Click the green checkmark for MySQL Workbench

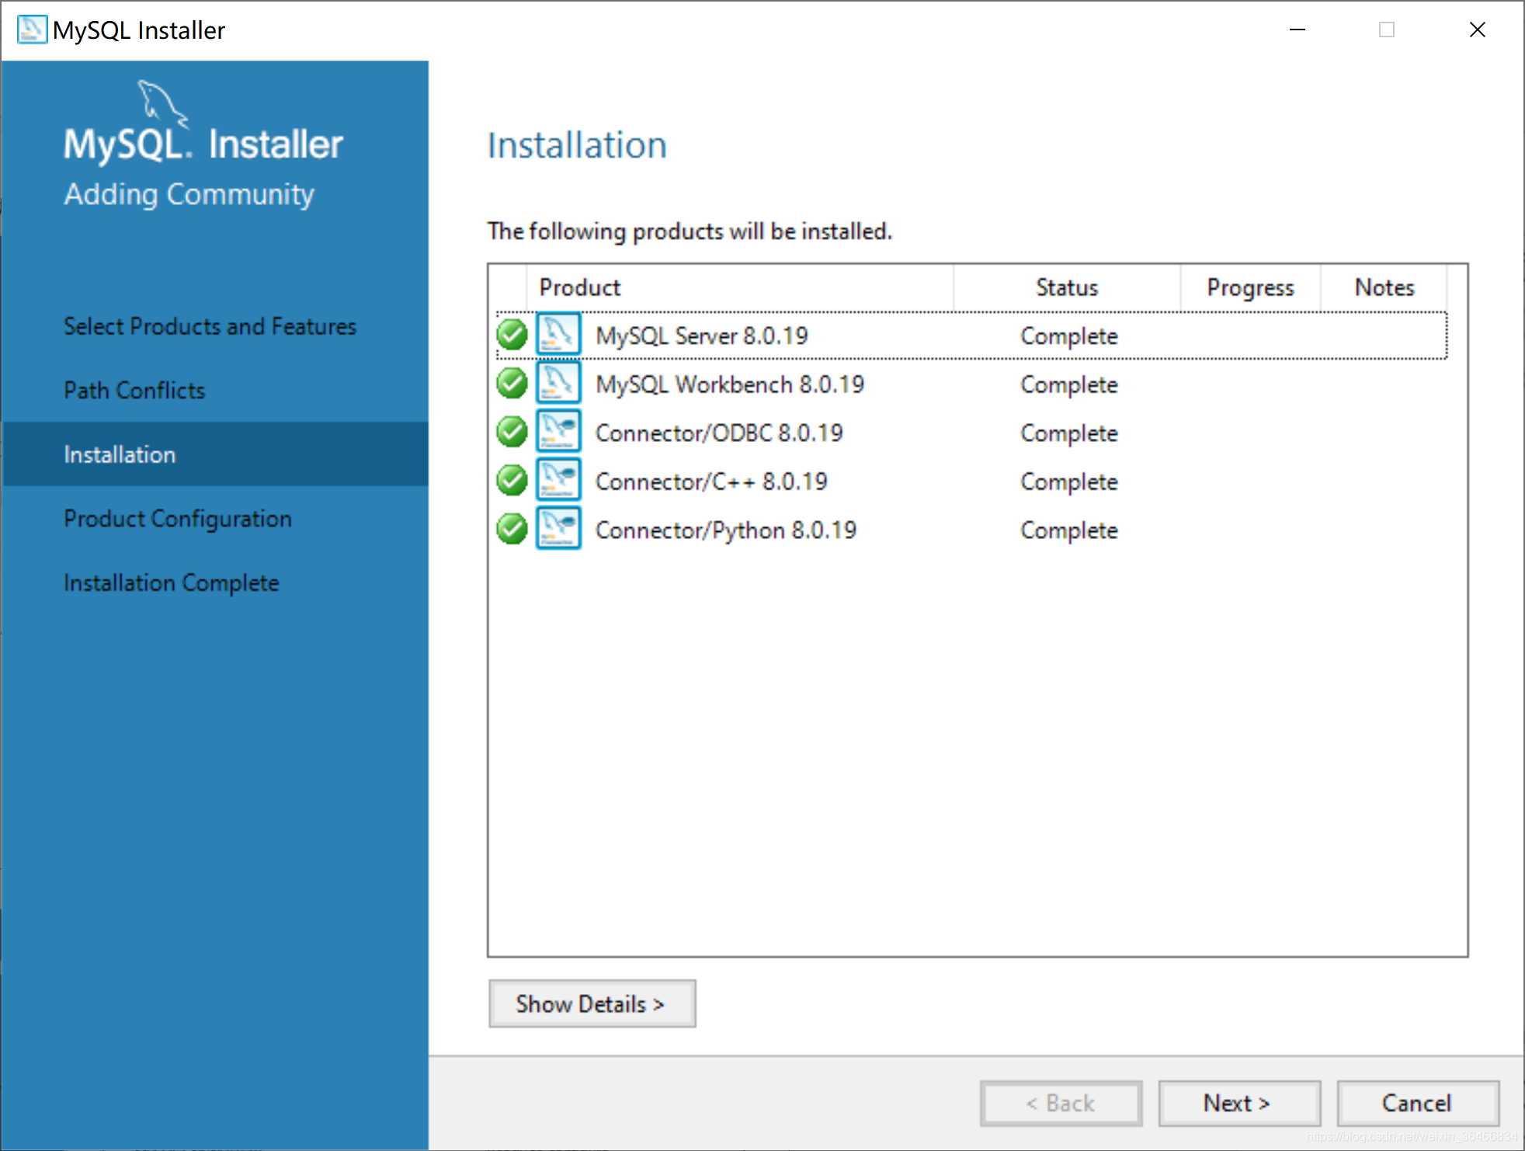(x=512, y=386)
